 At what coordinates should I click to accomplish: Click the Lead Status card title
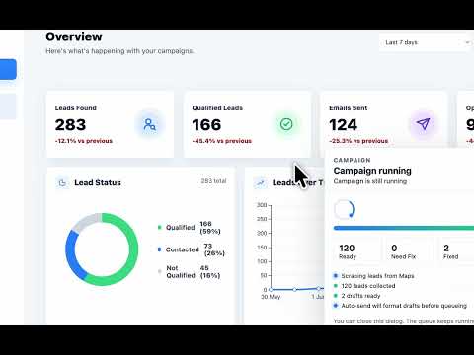click(98, 183)
